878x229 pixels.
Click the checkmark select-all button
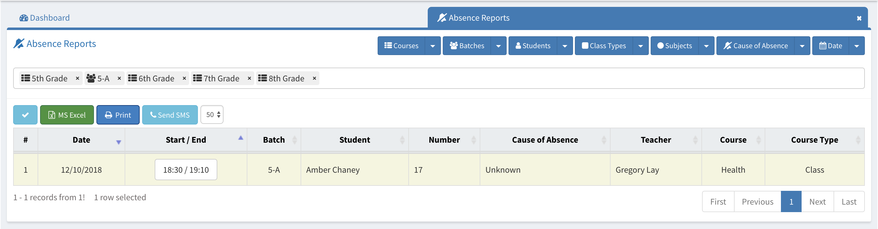click(25, 115)
